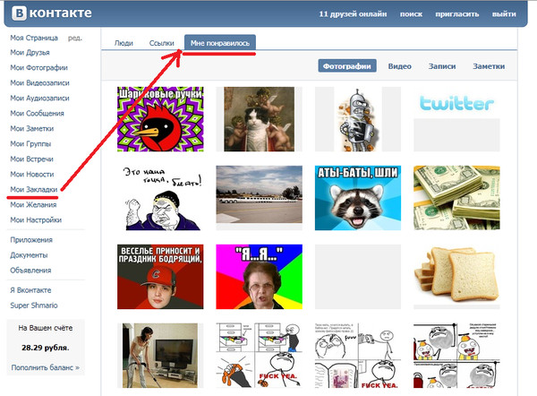Open the blank gray placeholder photo
The width and height of the screenshot is (537, 396).
[x=358, y=277]
